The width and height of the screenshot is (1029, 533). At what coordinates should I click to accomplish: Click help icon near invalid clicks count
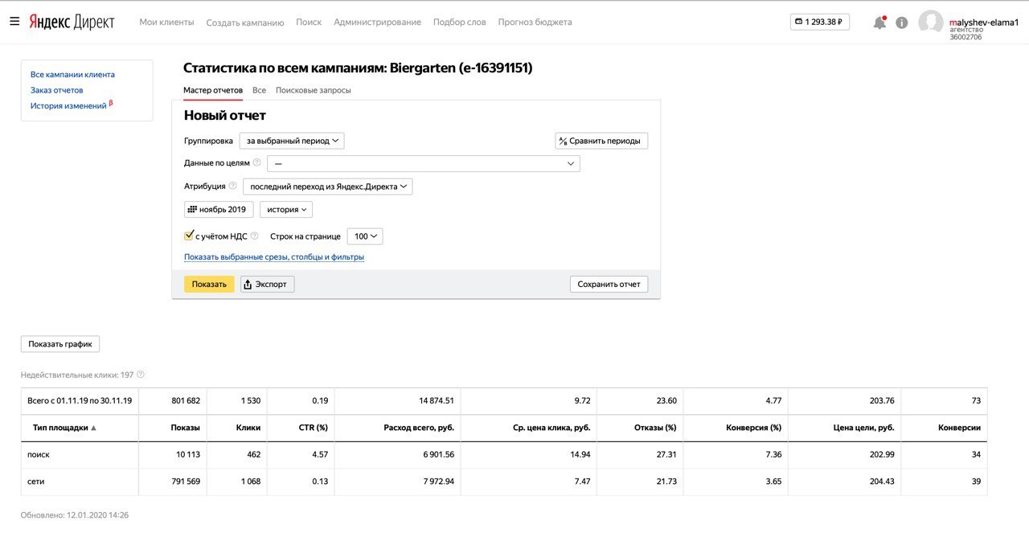[141, 375]
